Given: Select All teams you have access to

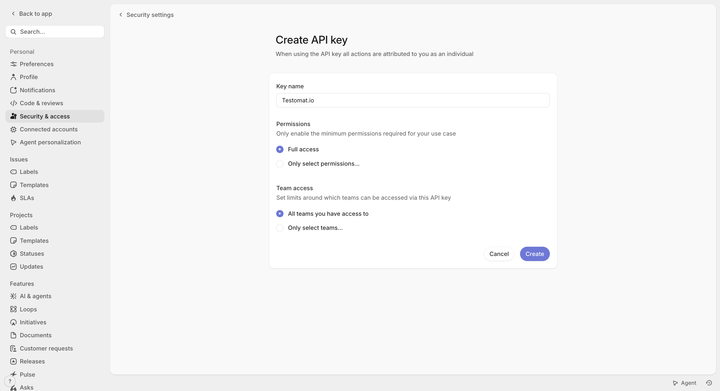Looking at the screenshot, I should click(x=280, y=214).
